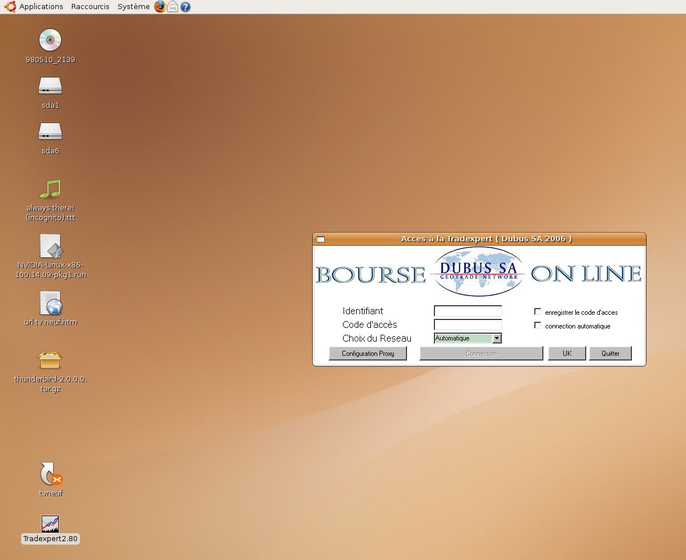Select the url tv neuf.htm file icon
The image size is (686, 560).
(50, 303)
